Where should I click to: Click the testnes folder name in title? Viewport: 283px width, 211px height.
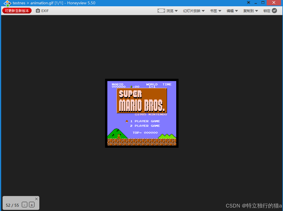pos(19,3)
